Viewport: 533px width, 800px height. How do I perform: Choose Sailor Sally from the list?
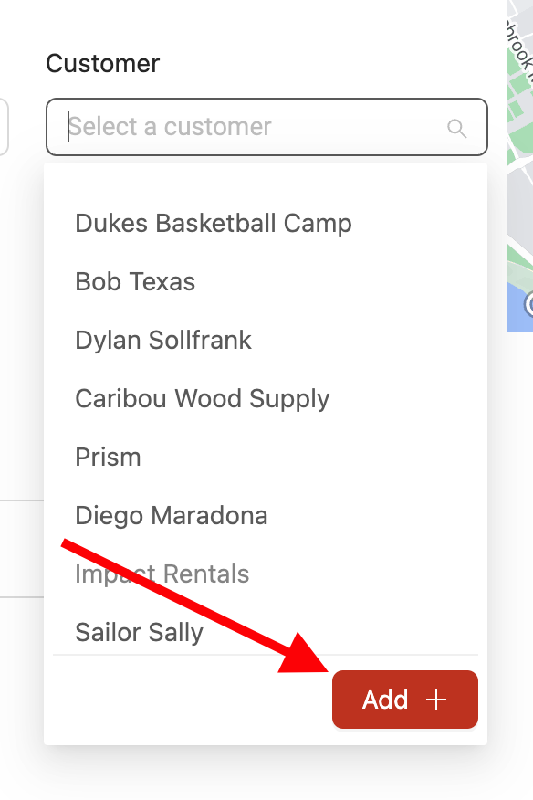pyautogui.click(x=140, y=632)
